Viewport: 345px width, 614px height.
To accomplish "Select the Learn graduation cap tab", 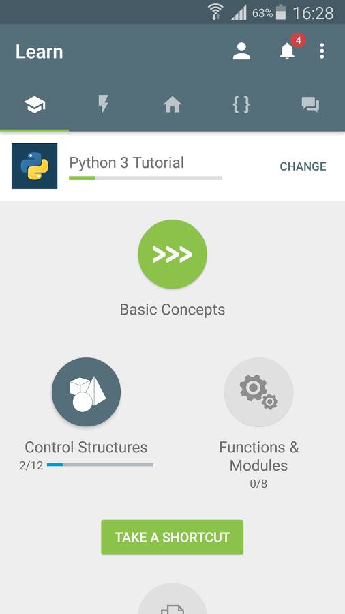I will (x=34, y=105).
